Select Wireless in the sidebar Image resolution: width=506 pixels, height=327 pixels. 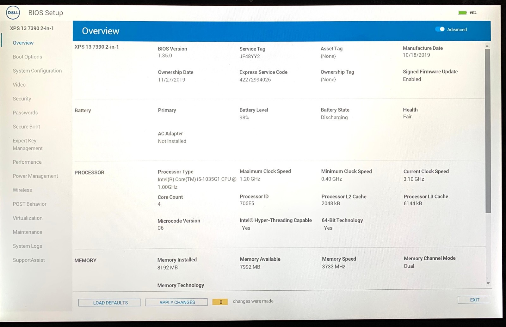pos(22,190)
